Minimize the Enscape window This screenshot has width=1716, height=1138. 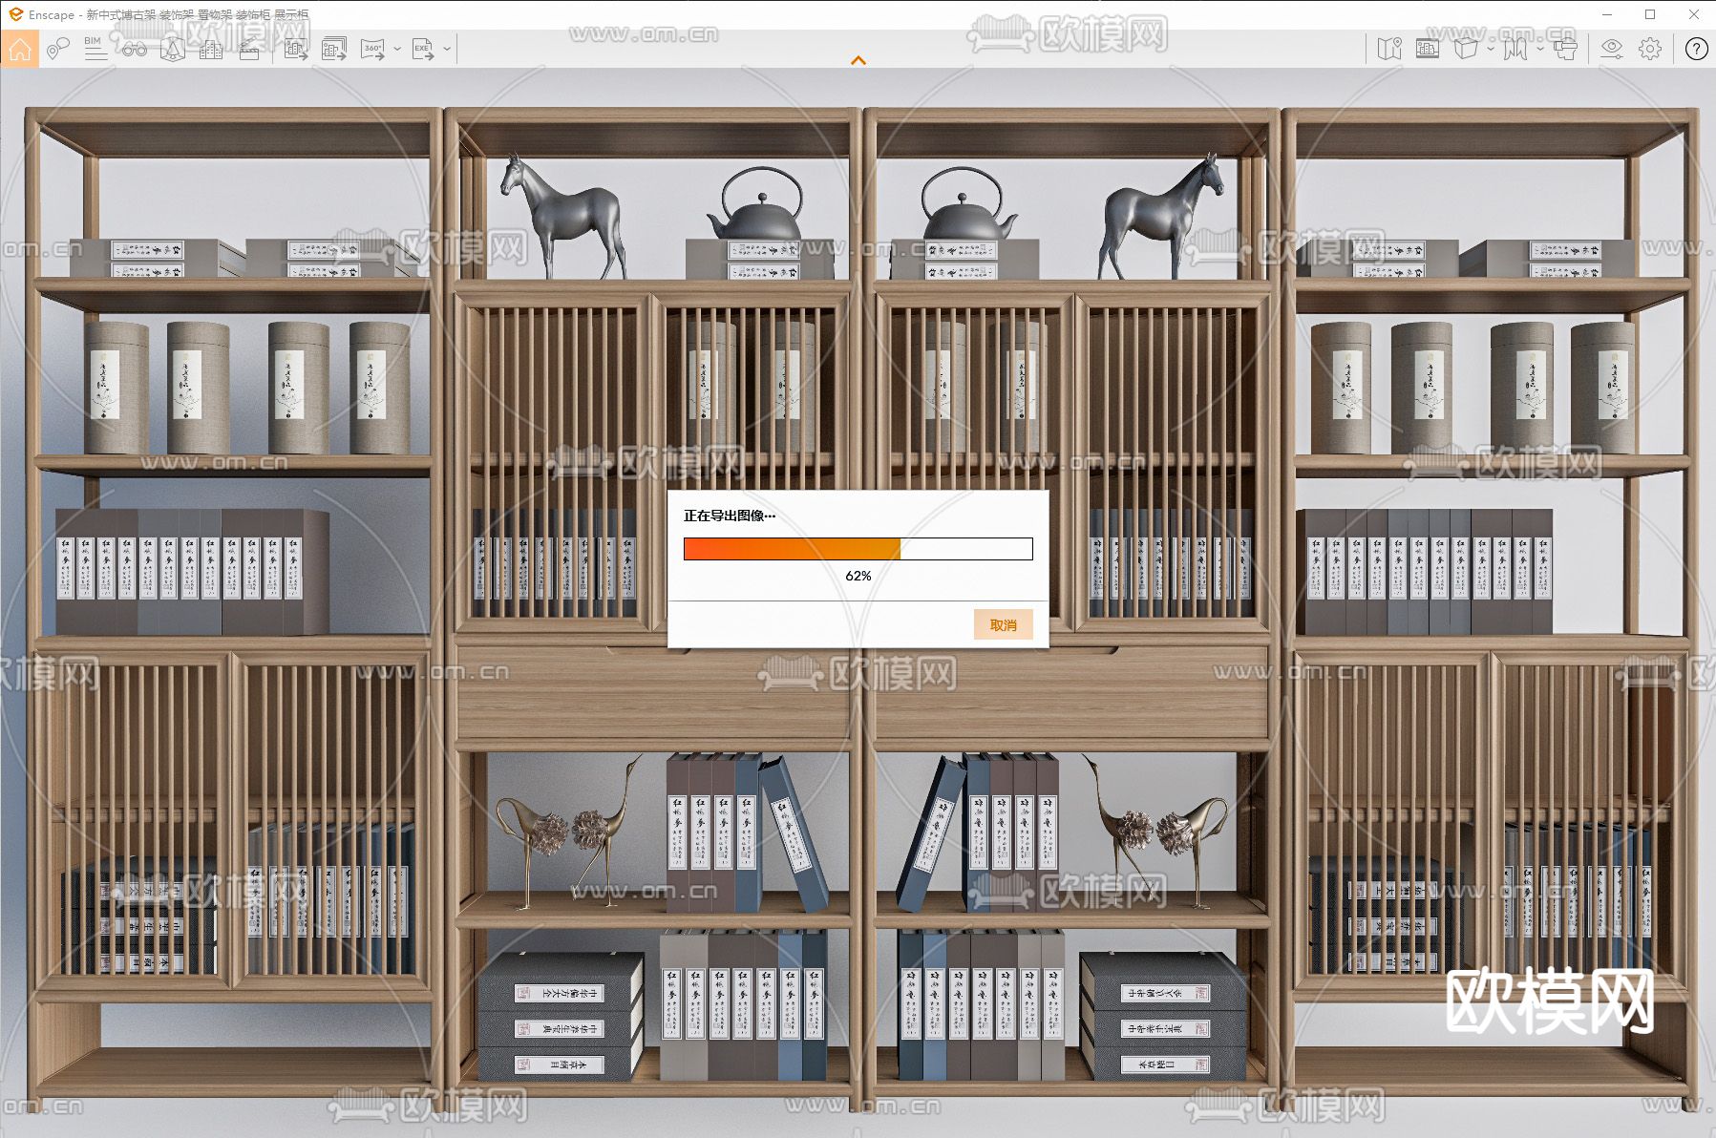tap(1608, 14)
